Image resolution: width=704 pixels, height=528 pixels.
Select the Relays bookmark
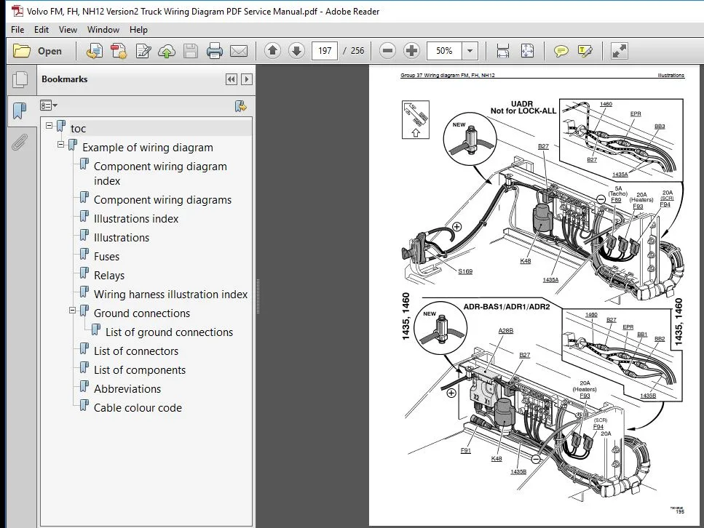coord(109,276)
